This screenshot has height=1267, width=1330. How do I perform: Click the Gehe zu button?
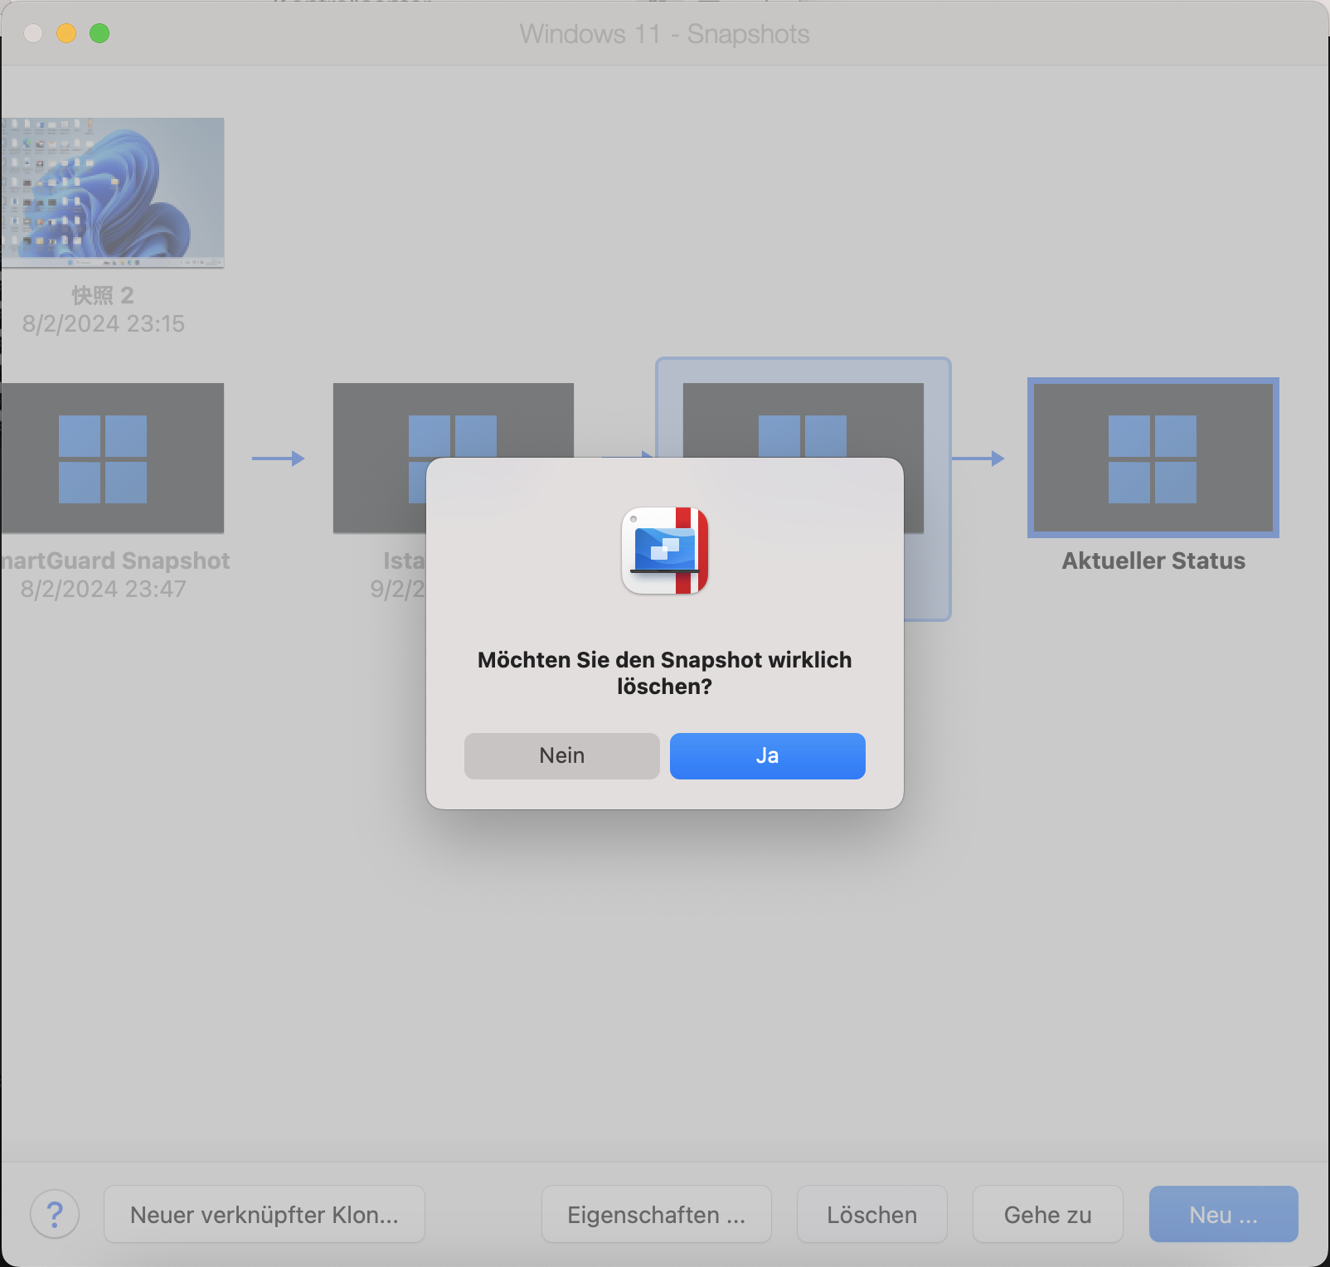[x=1047, y=1214]
